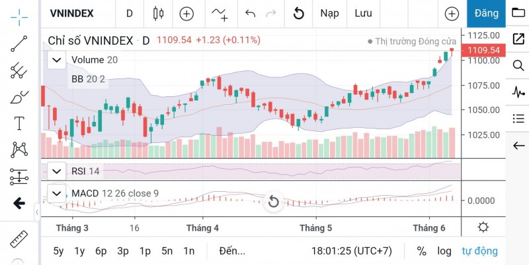Select the 3p time range
Viewport: 529px width, 265px height.
tap(123, 250)
